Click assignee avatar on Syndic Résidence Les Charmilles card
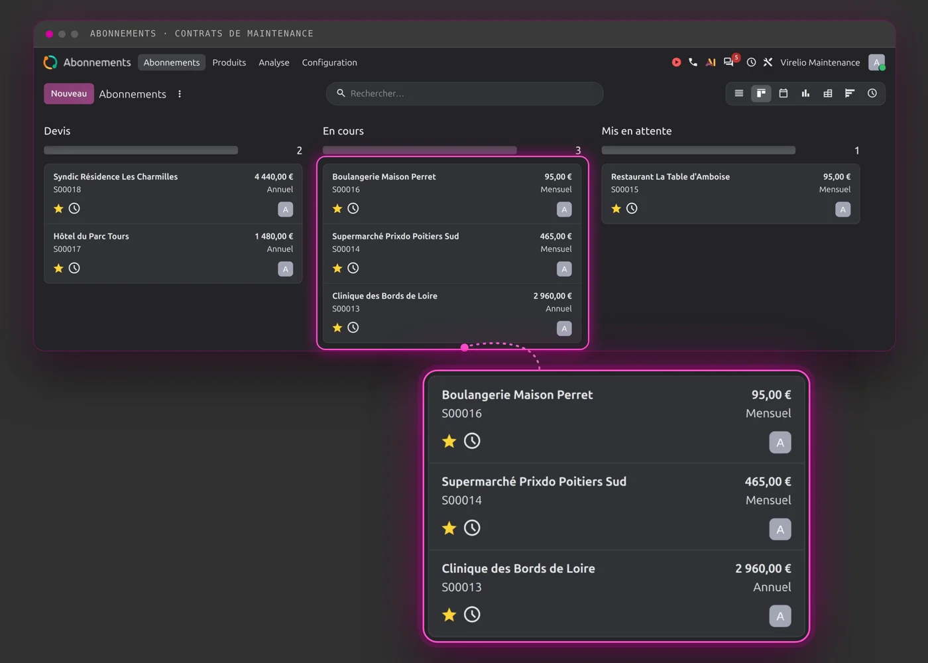 [286, 210]
